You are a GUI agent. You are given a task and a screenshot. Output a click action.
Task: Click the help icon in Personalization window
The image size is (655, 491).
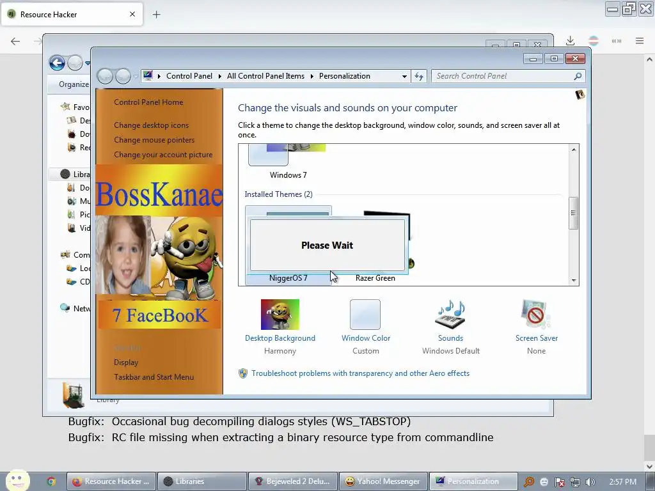pyautogui.click(x=580, y=95)
